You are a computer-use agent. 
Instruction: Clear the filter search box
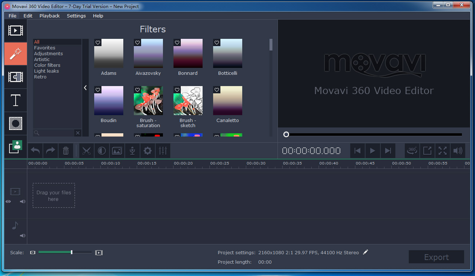point(77,133)
